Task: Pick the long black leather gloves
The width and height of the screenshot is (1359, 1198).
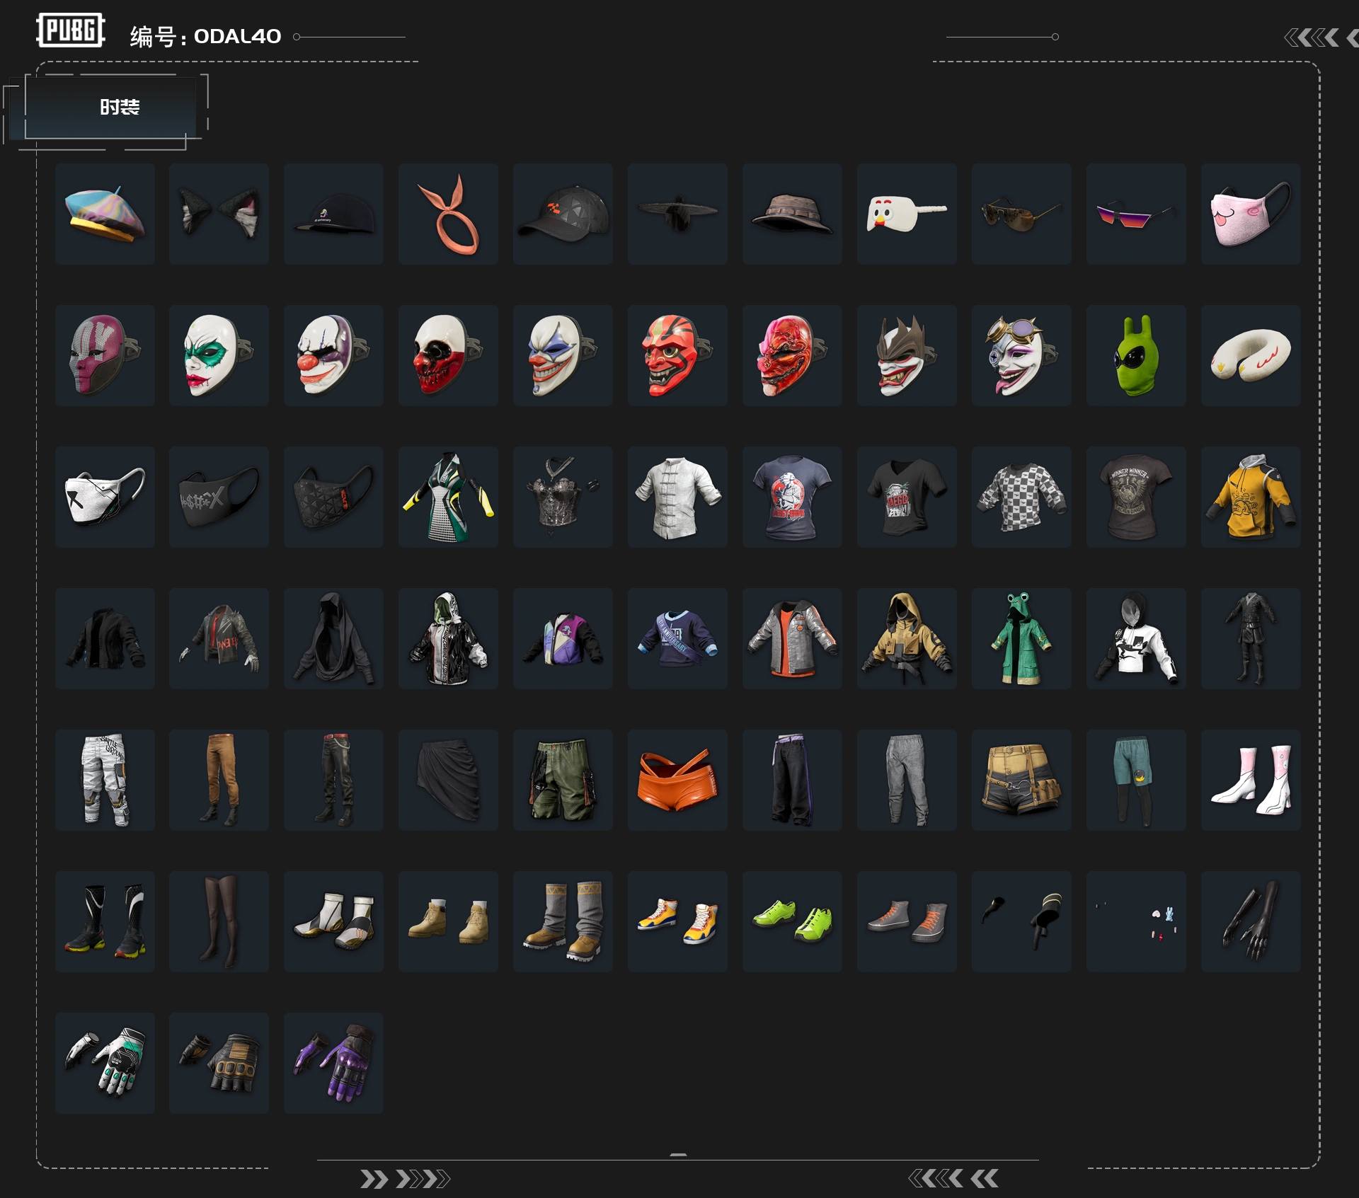Action: point(1251,921)
